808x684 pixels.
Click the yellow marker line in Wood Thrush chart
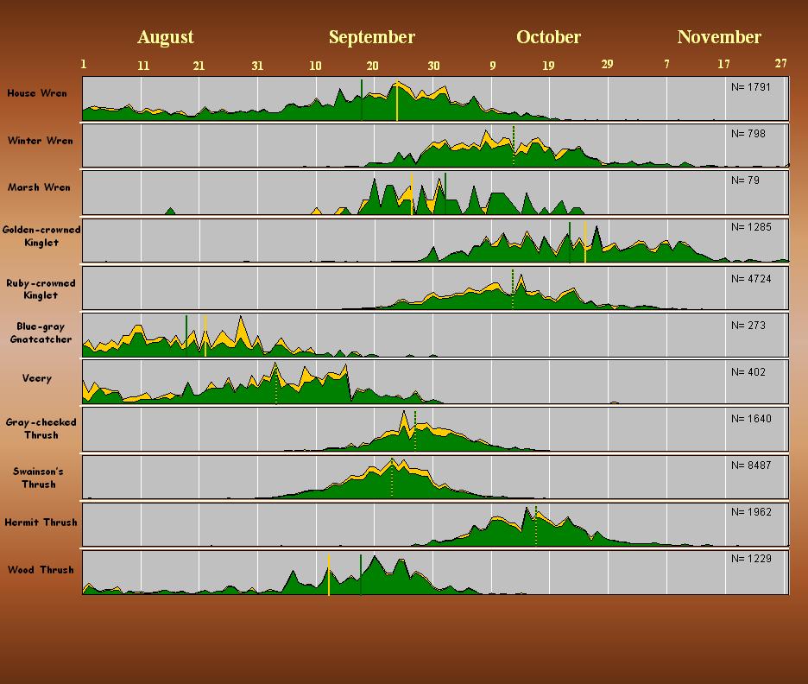pos(329,575)
